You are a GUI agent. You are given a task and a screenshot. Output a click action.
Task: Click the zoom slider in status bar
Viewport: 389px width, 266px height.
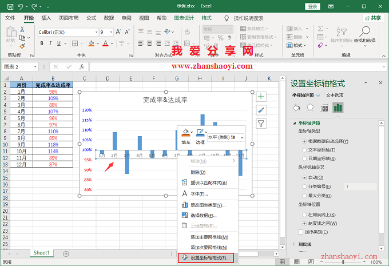coord(343,262)
